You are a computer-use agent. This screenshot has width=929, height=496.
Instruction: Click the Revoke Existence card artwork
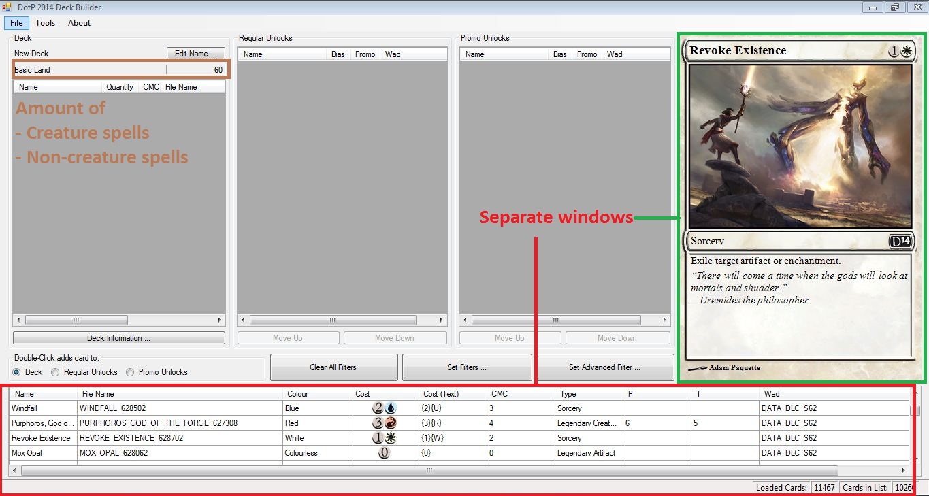pyautogui.click(x=800, y=146)
